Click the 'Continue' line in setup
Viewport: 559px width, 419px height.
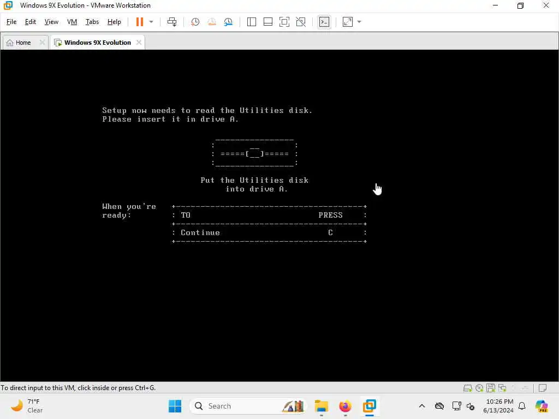tap(269, 232)
